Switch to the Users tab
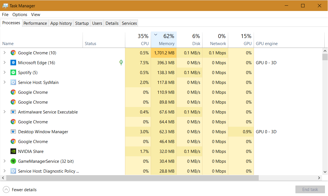 pyautogui.click(x=97, y=23)
